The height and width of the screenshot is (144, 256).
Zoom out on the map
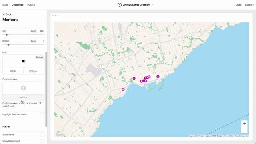pos(244,130)
